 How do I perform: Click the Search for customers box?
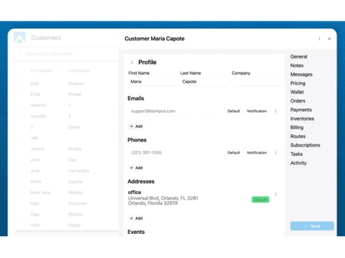coord(67,54)
